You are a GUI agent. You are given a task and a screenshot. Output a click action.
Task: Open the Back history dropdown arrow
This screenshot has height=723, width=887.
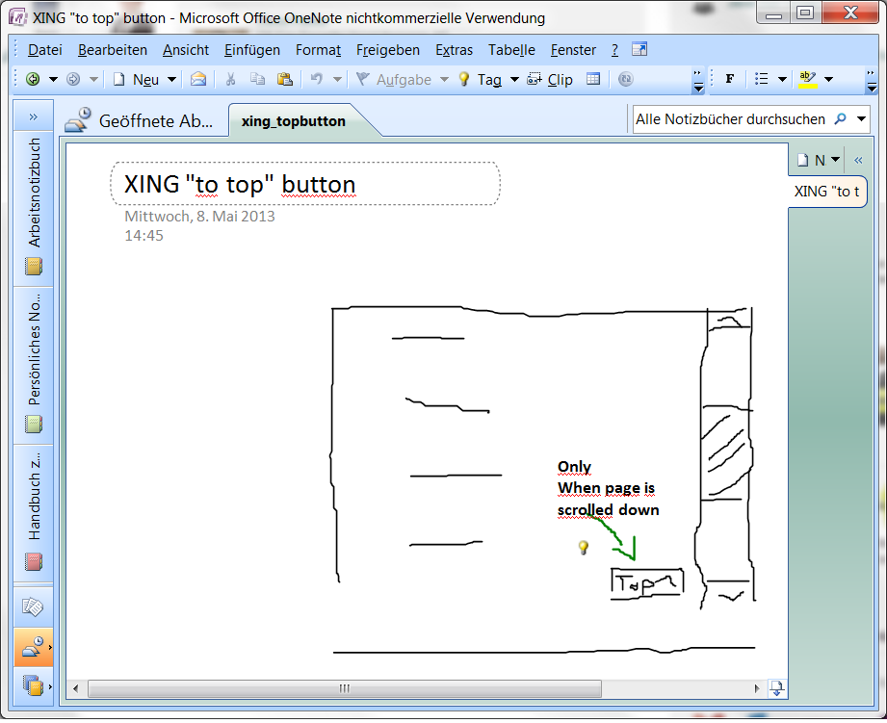(53, 80)
